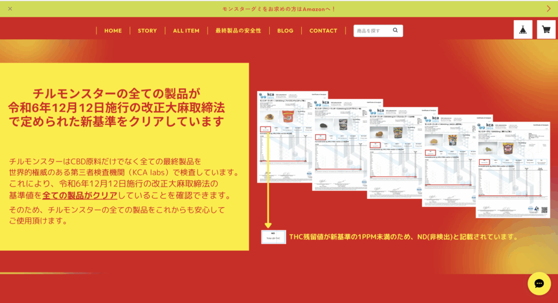Open the second KCA labs certificate

(340, 146)
